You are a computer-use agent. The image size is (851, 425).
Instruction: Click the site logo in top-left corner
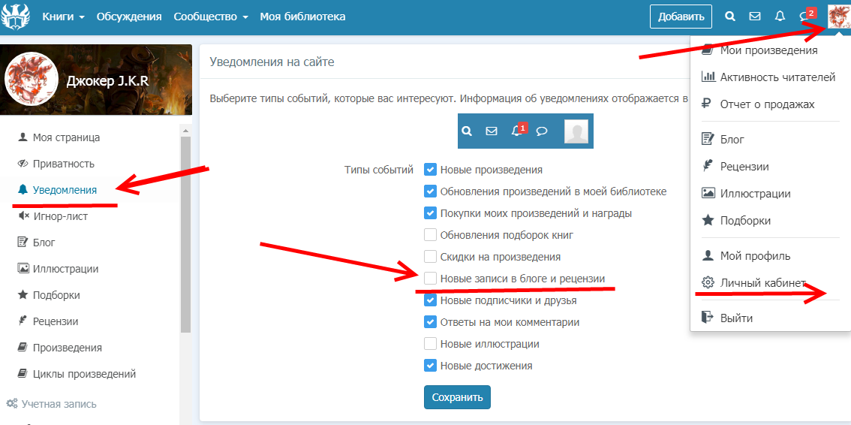tap(15, 16)
